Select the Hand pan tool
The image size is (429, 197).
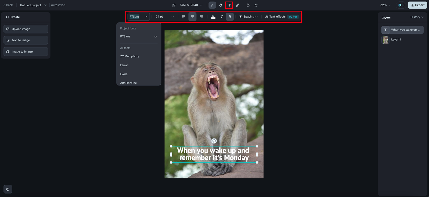(x=221, y=5)
